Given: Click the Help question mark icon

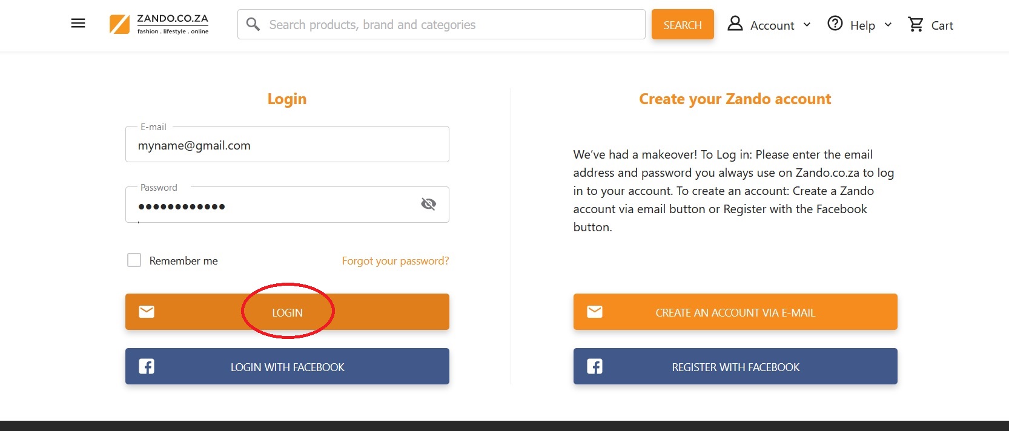Looking at the screenshot, I should [x=835, y=24].
